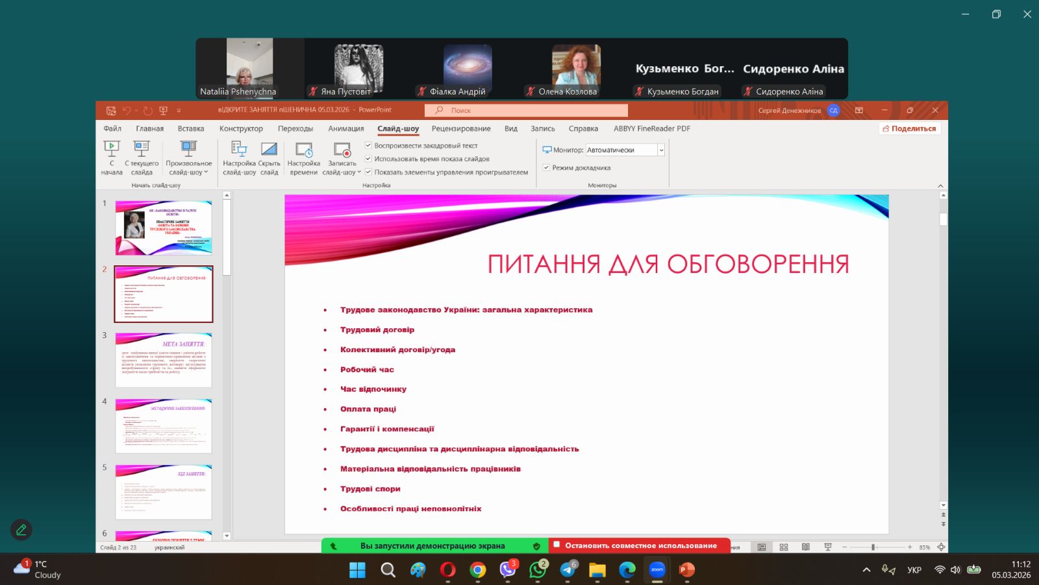Expand Произвольное слайд-шоу dropdown
The width and height of the screenshot is (1039, 585).
[188, 158]
